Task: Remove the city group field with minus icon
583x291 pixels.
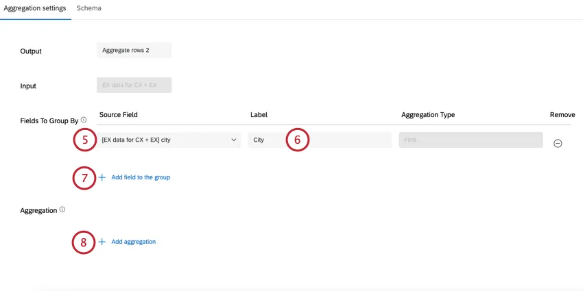Action: click(558, 143)
